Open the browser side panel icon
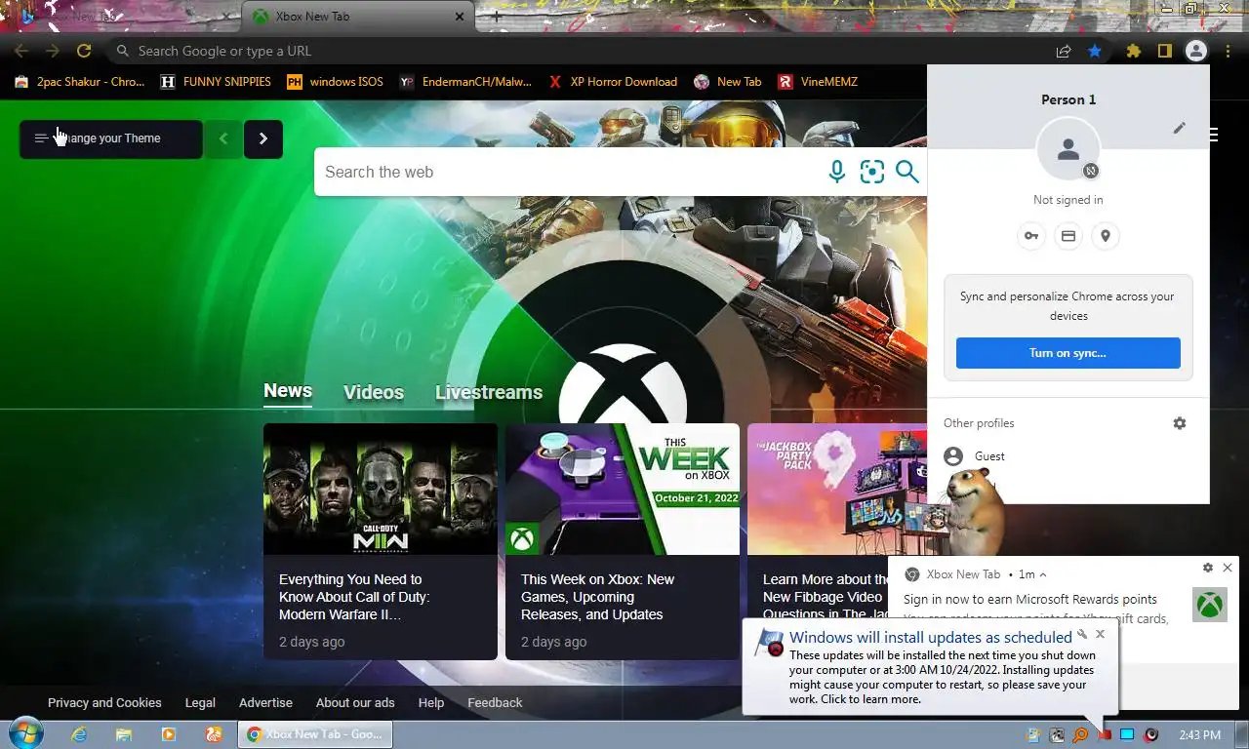This screenshot has height=749, width=1249. pos(1164,51)
